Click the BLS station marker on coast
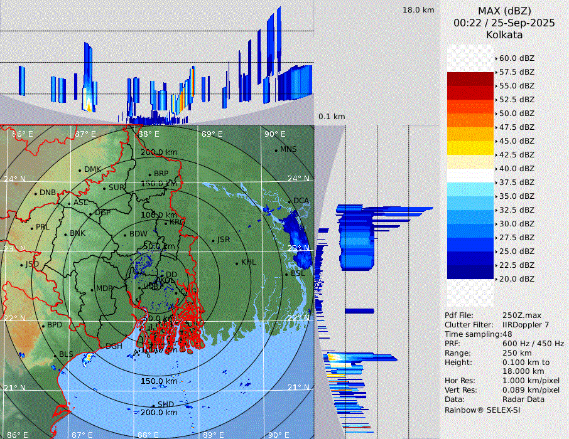Screen dimensions: 569x439 (x=55, y=355)
